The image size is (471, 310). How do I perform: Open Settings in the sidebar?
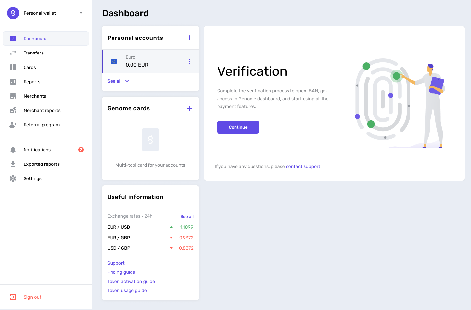coord(46,178)
